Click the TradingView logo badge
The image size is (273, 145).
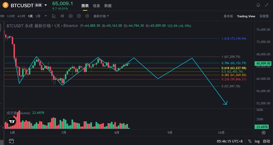tap(12, 121)
